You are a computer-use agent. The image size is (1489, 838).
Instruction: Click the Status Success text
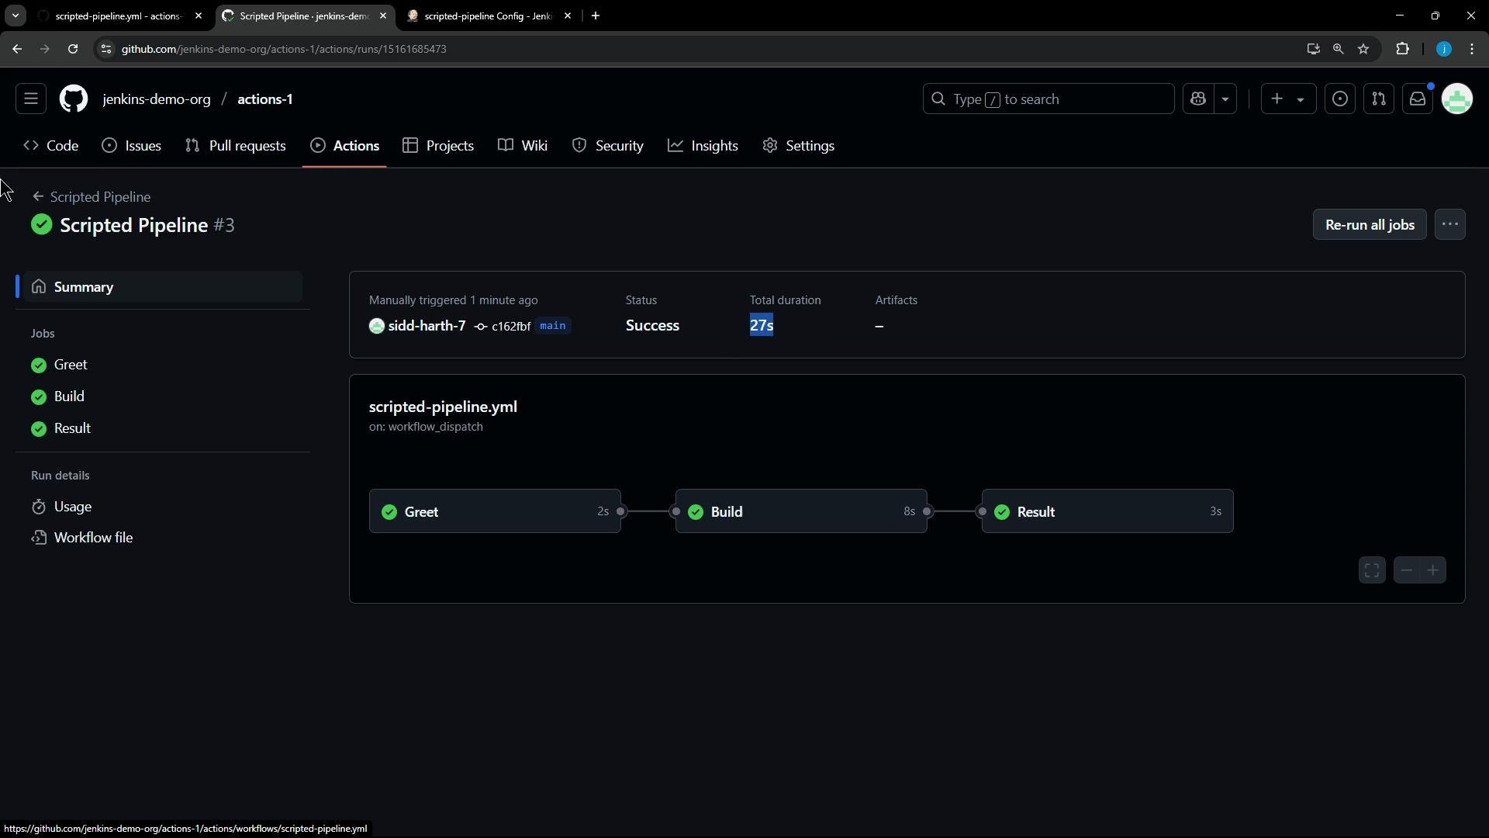652,326
